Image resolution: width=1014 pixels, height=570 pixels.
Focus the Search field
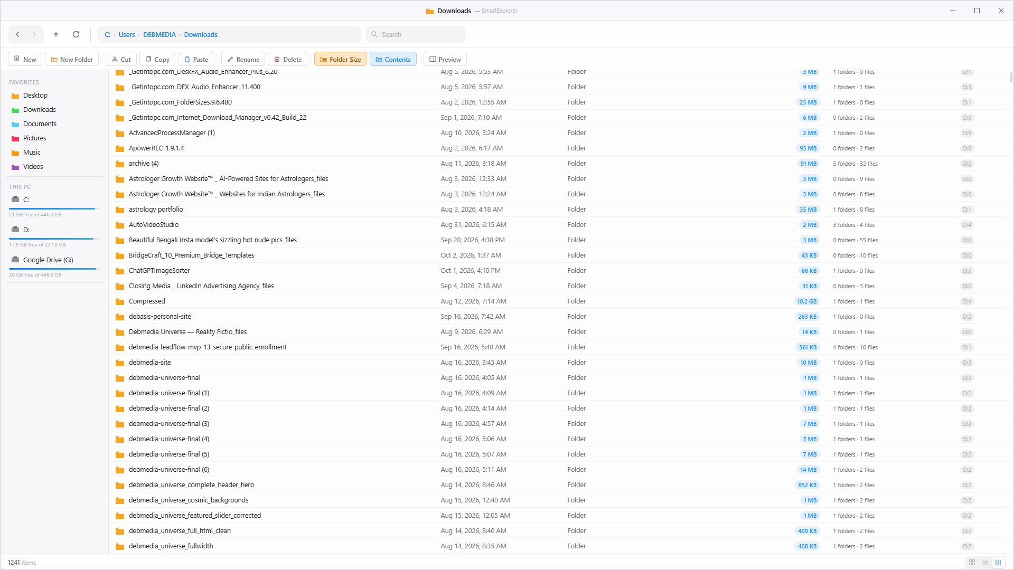[x=416, y=34]
